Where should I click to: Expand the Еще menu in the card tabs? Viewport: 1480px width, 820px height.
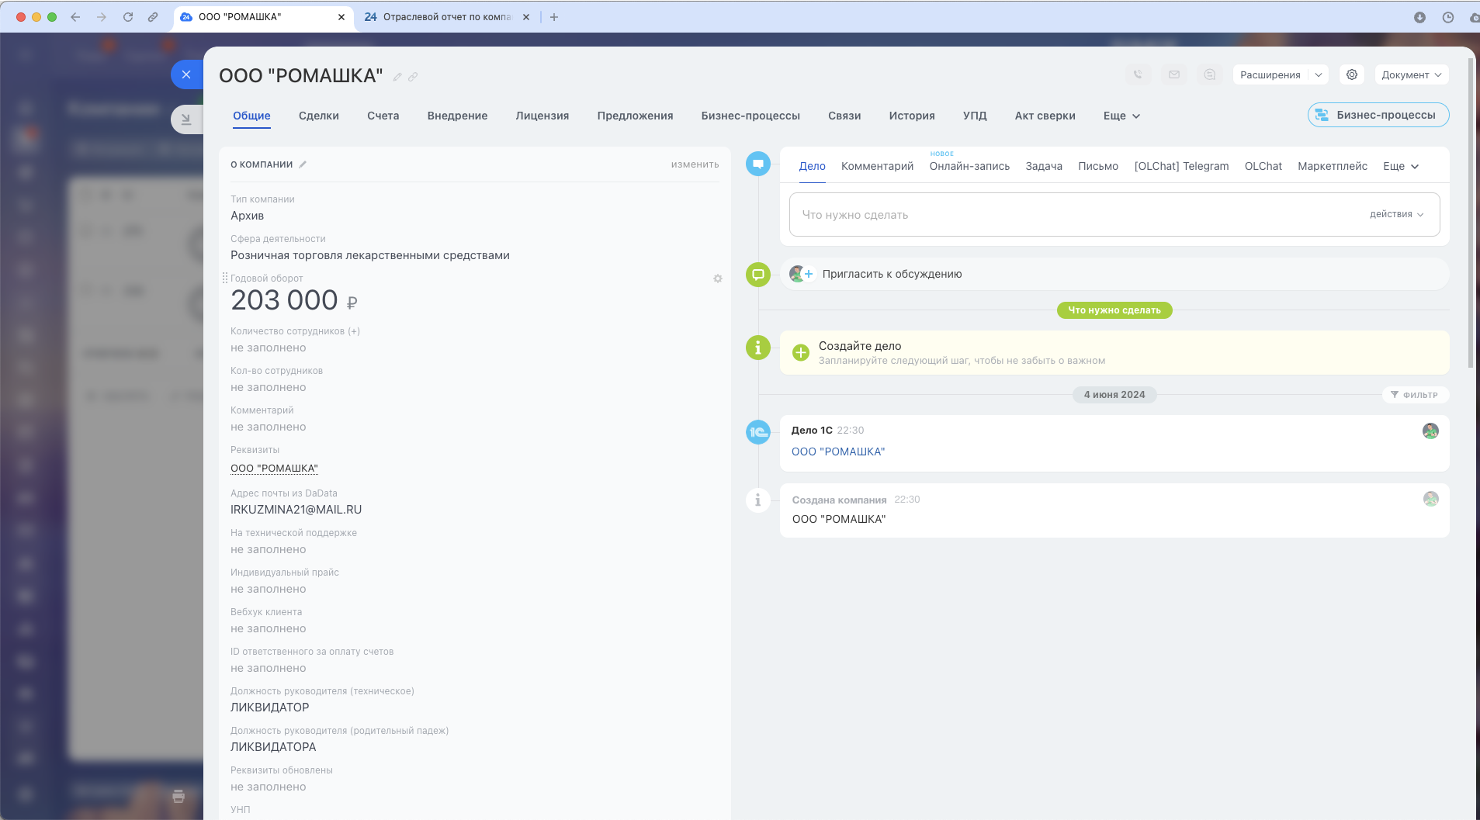1121,116
